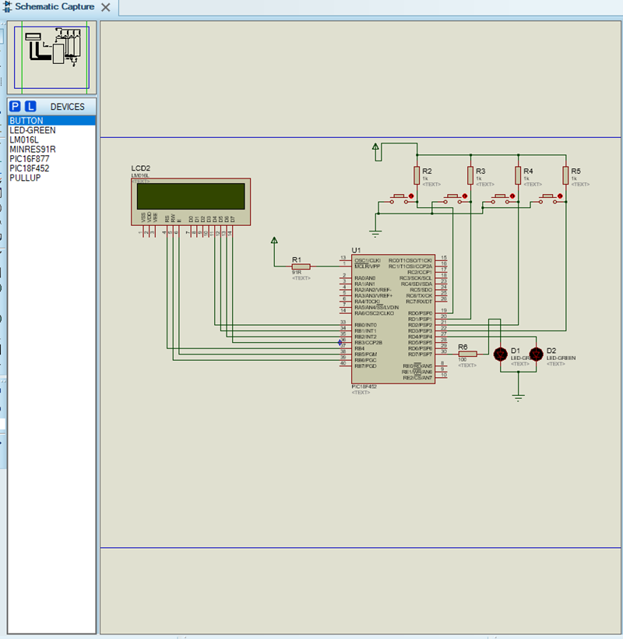Click pull-up resistor R5

tap(565, 176)
